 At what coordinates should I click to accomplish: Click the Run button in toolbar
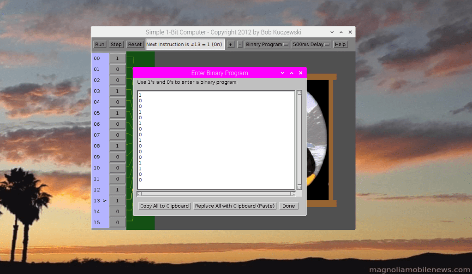100,45
